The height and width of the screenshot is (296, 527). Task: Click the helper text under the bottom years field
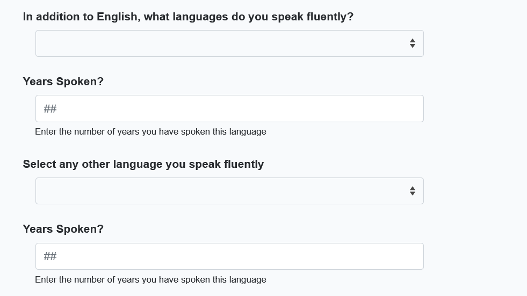pos(150,279)
